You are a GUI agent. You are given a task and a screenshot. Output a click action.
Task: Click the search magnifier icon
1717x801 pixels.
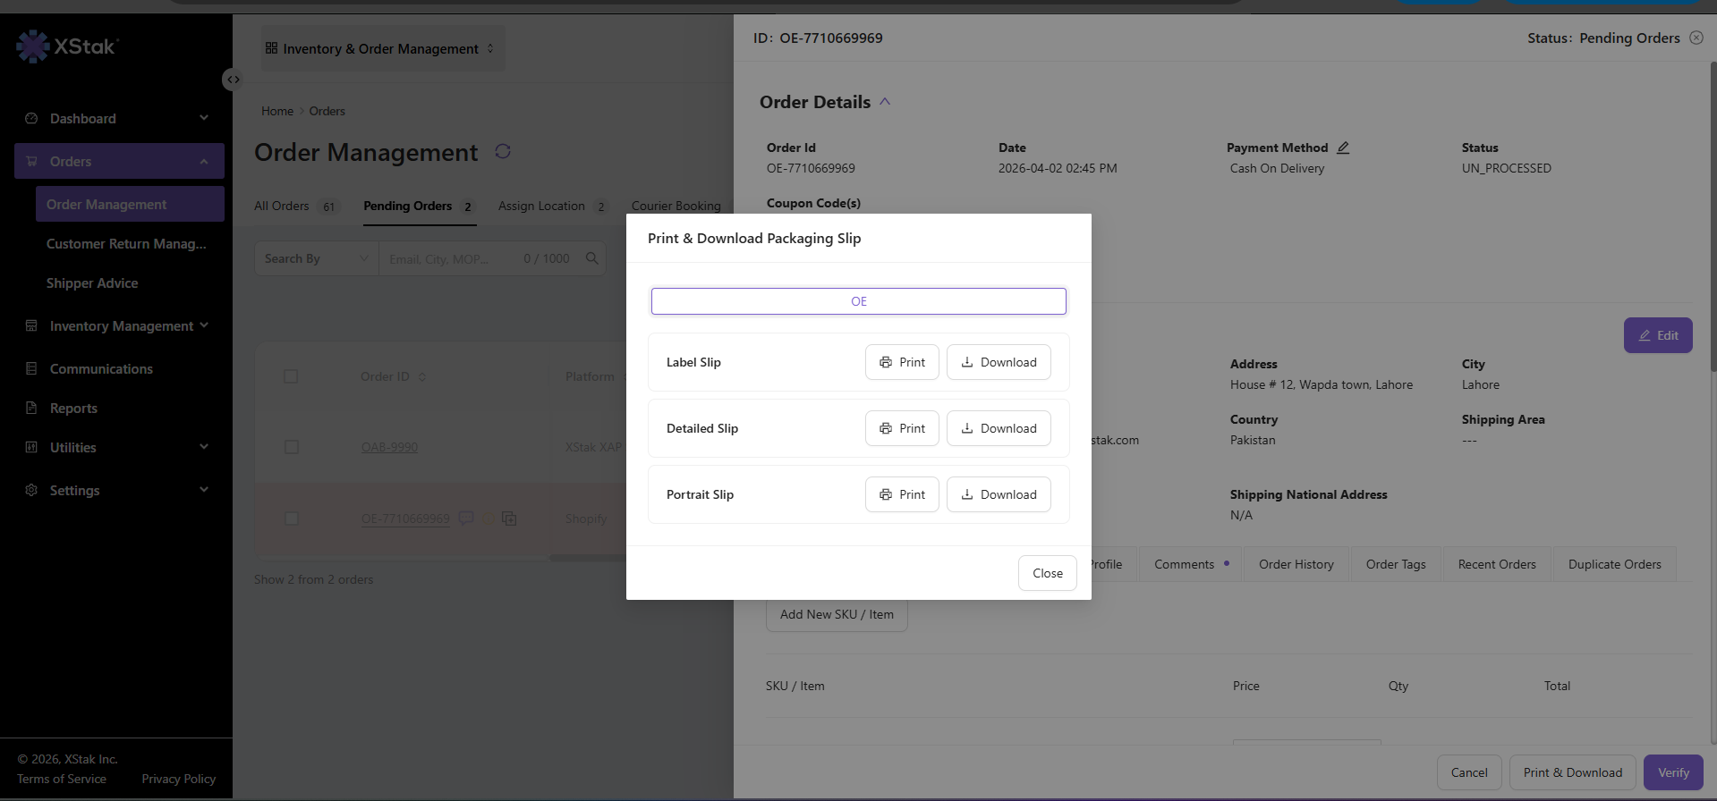[591, 258]
